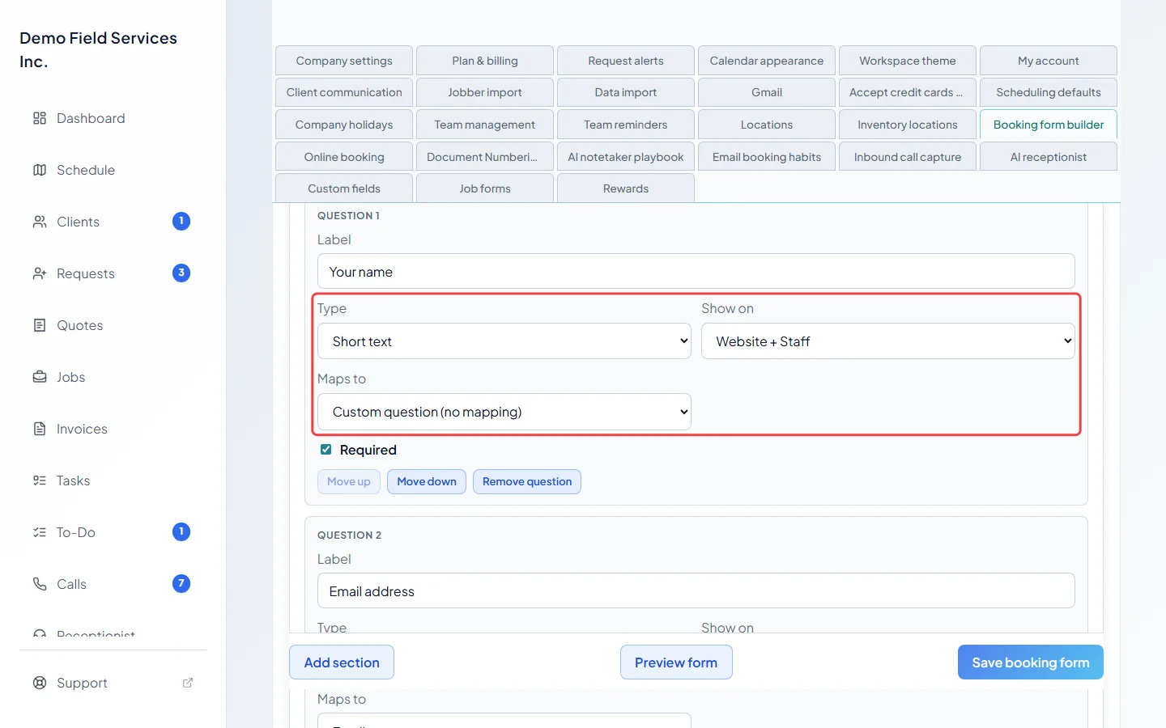Click the Move down button

tap(427, 481)
